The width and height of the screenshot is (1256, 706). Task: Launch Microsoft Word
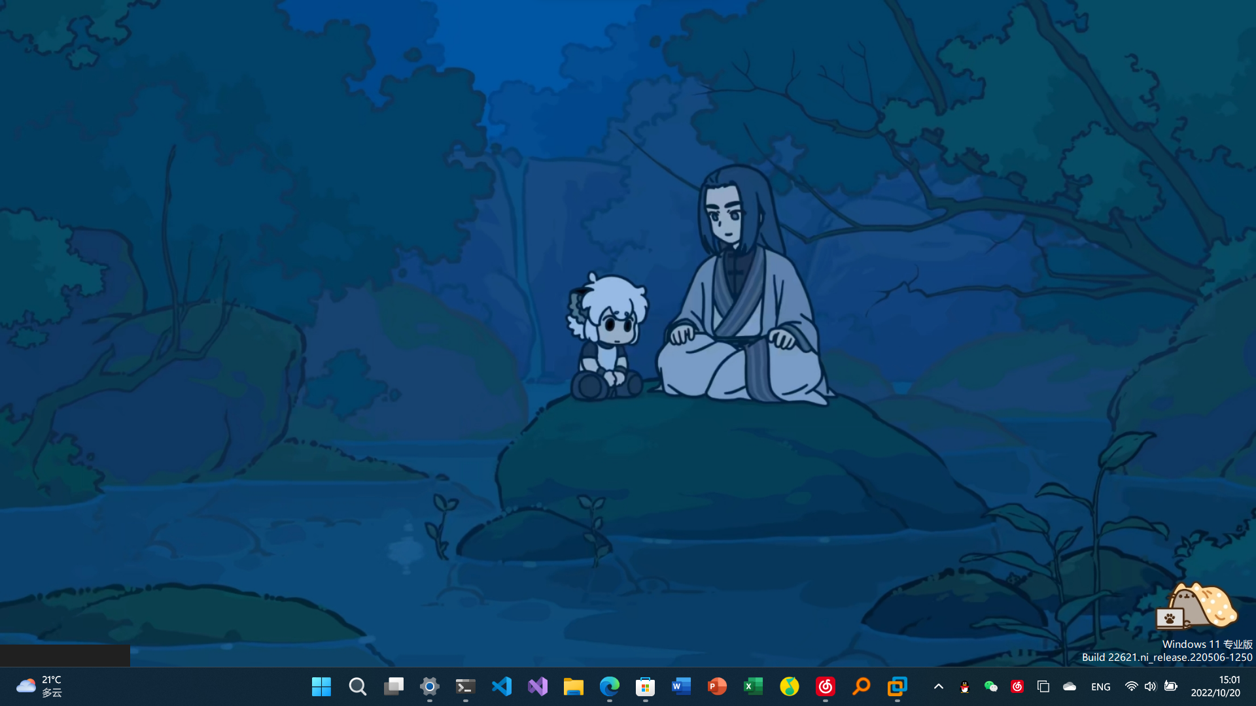(x=681, y=686)
